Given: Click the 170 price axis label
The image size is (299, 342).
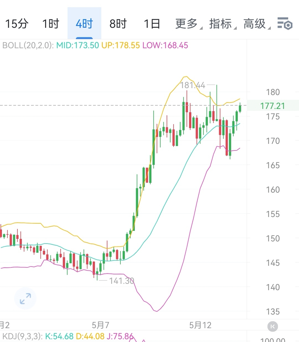Looking at the screenshot, I should [273, 141].
